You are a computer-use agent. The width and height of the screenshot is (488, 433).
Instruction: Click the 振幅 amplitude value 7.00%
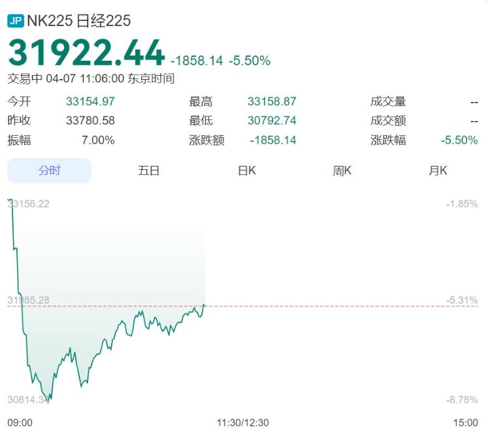97,140
